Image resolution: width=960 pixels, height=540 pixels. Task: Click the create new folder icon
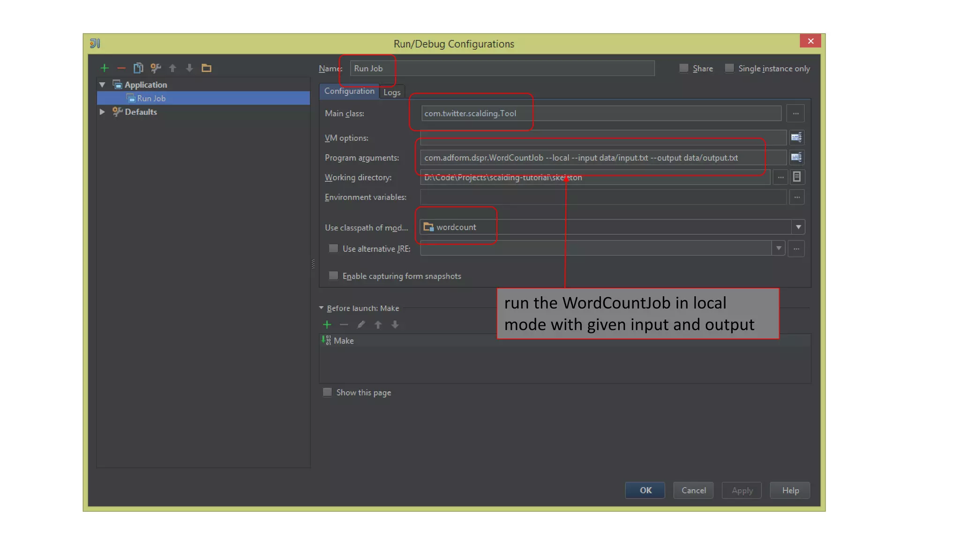pyautogui.click(x=206, y=68)
